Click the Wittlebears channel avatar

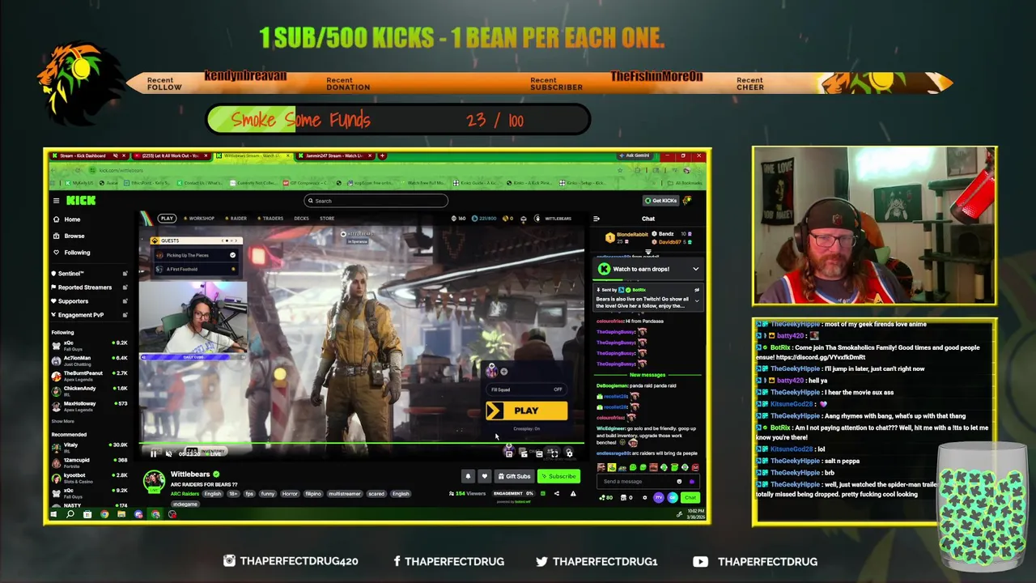pyautogui.click(x=154, y=481)
